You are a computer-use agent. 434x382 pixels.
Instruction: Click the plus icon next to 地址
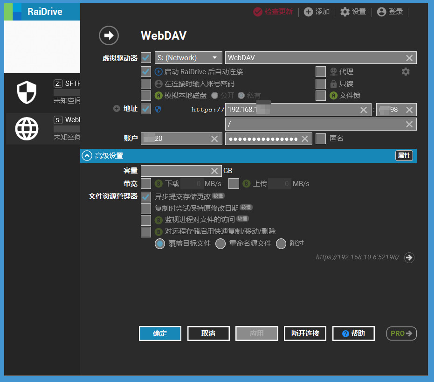click(x=117, y=108)
